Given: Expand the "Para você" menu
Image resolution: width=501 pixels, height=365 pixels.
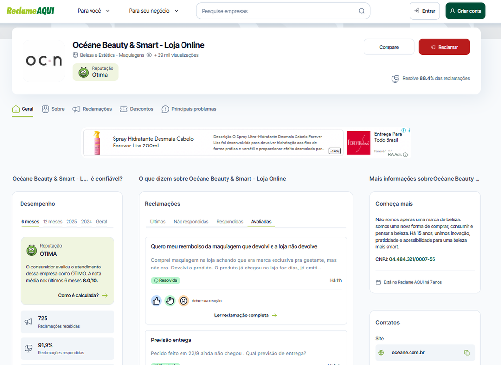Looking at the screenshot, I should (93, 11).
